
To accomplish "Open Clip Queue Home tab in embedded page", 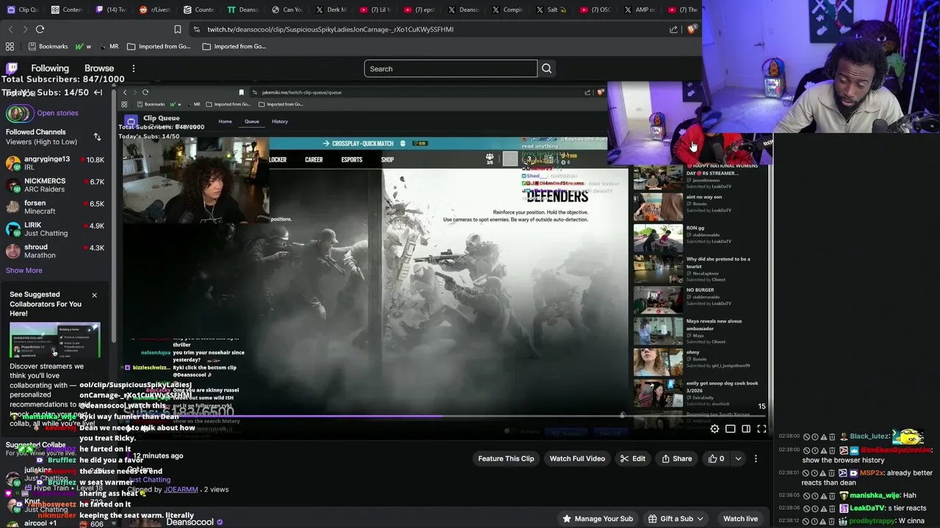I will 225,122.
